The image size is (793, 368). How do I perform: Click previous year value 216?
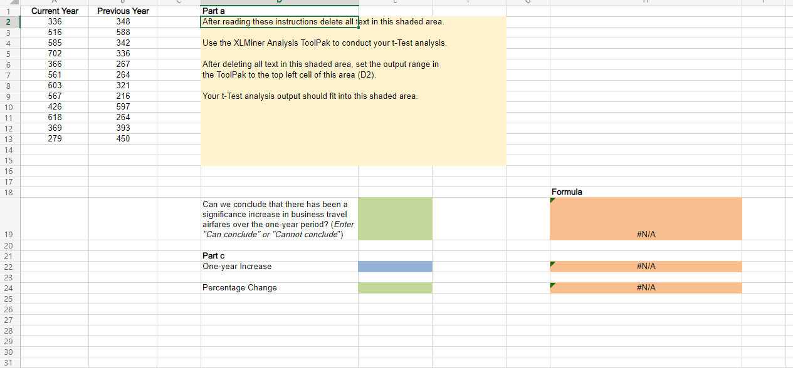[123, 96]
